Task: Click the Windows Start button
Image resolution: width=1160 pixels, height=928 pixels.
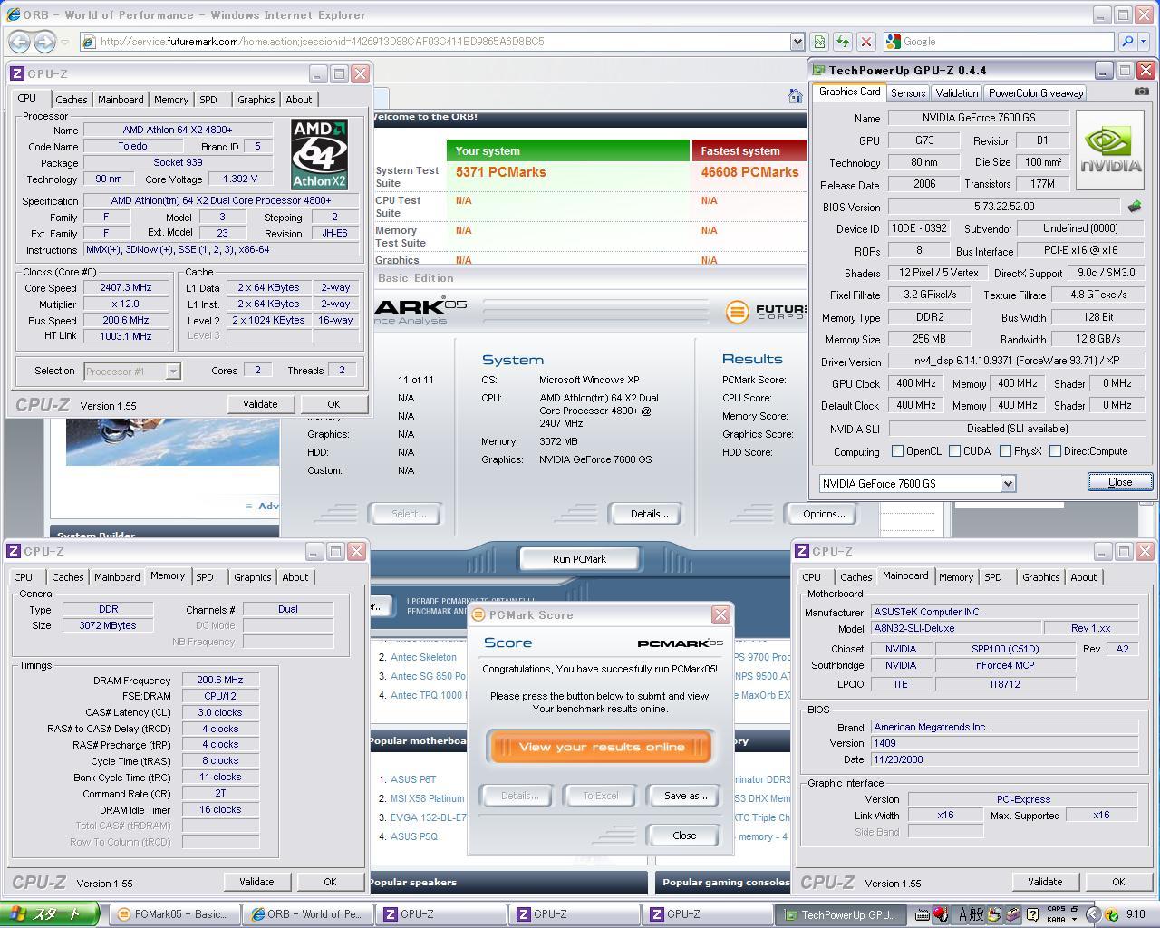Action: 49,914
